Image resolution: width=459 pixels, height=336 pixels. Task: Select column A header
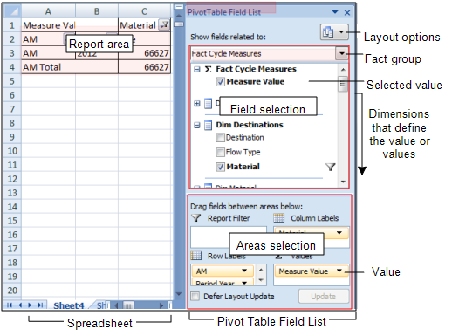tap(48, 11)
